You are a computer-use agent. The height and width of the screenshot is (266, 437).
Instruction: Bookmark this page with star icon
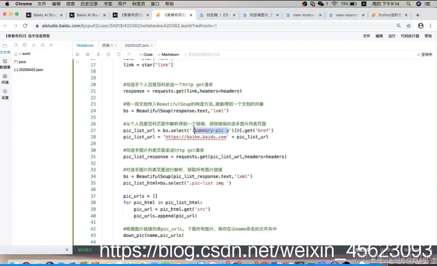pyautogui.click(x=408, y=26)
